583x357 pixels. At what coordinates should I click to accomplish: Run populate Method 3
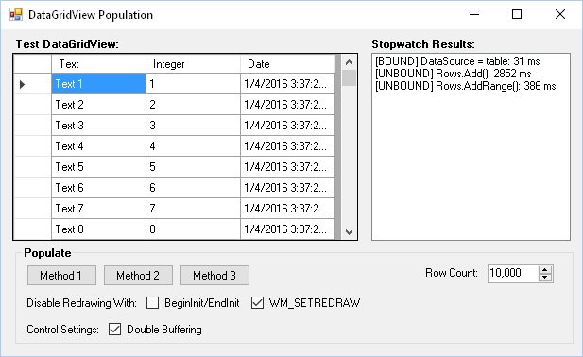pos(214,275)
